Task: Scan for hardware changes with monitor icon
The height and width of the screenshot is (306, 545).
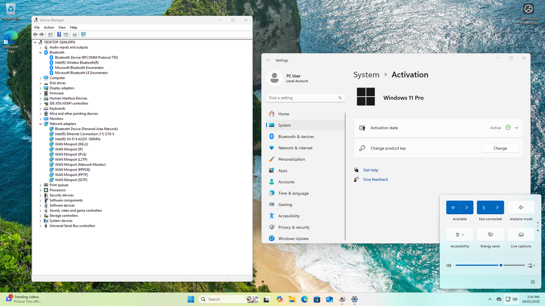Action: click(83, 34)
